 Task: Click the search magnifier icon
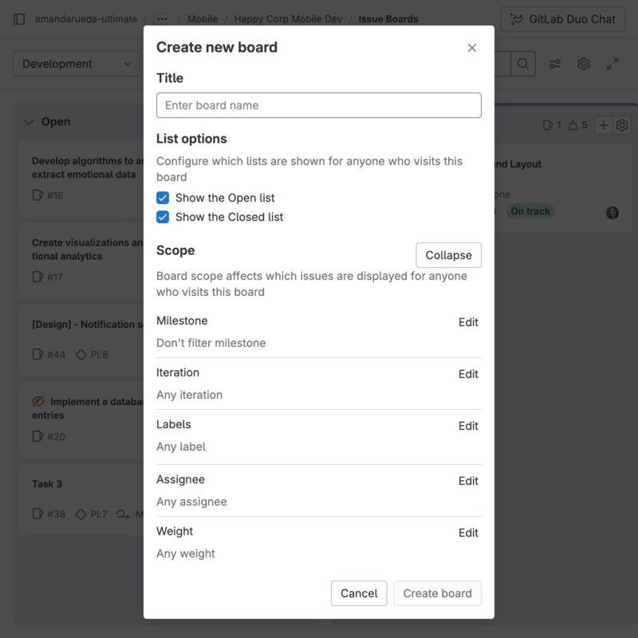point(523,63)
